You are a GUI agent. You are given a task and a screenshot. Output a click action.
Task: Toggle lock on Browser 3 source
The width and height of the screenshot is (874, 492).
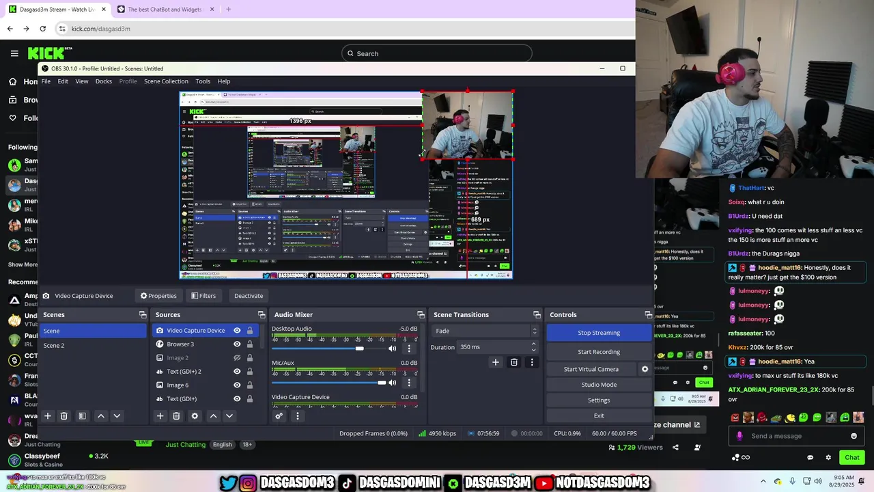250,344
